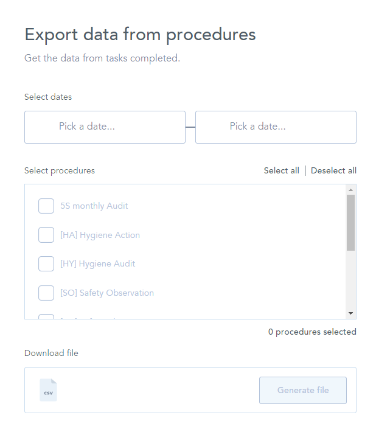The width and height of the screenshot is (376, 429).
Task: Click the "[SO] Safety Observation" label text
Action: (106, 293)
